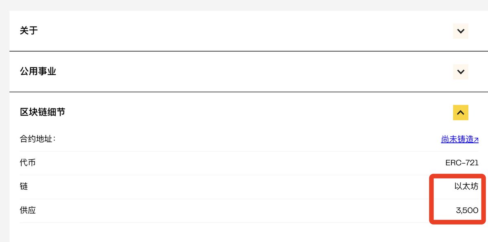The width and height of the screenshot is (488, 242).
Task: Click the 合约地址 label
Action: 37,139
